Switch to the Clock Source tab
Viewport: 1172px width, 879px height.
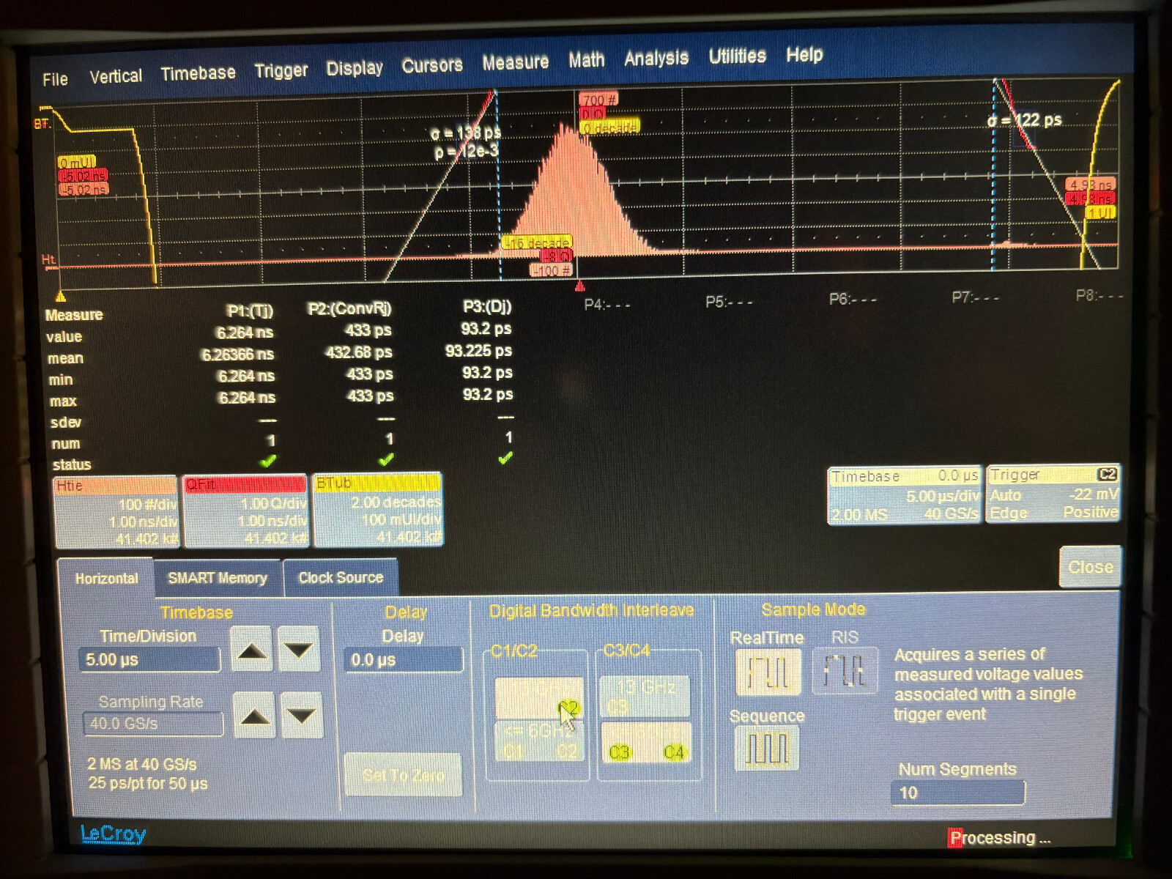click(341, 577)
